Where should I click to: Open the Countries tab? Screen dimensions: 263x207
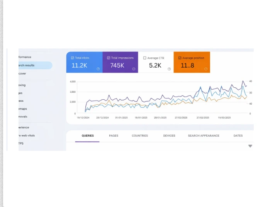tap(140, 136)
